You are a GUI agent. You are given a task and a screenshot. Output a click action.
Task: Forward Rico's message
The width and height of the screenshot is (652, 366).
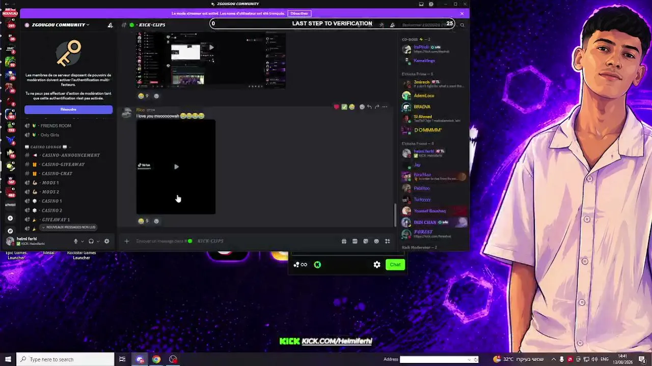377,107
